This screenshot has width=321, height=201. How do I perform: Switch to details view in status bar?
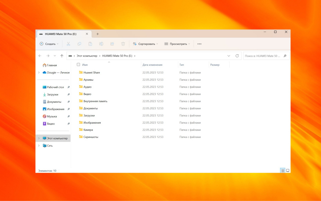283,171
